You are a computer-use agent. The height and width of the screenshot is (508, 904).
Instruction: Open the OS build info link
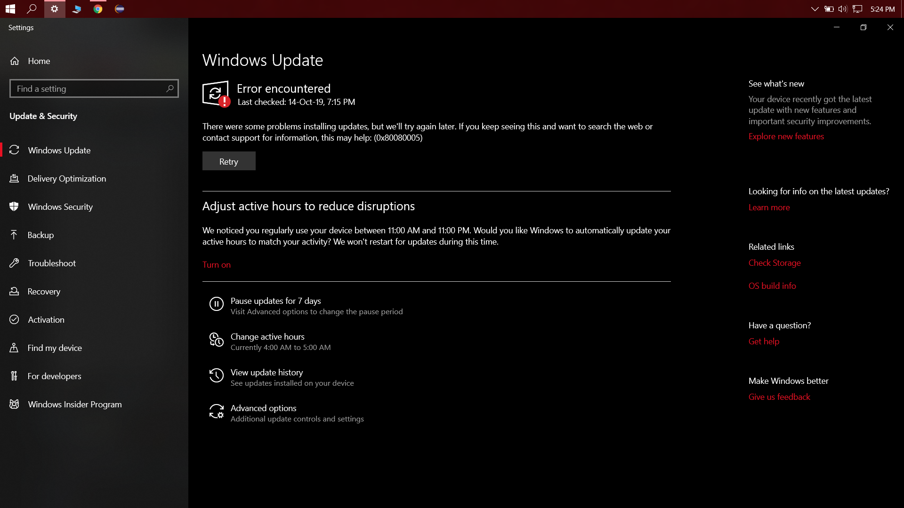(x=772, y=286)
